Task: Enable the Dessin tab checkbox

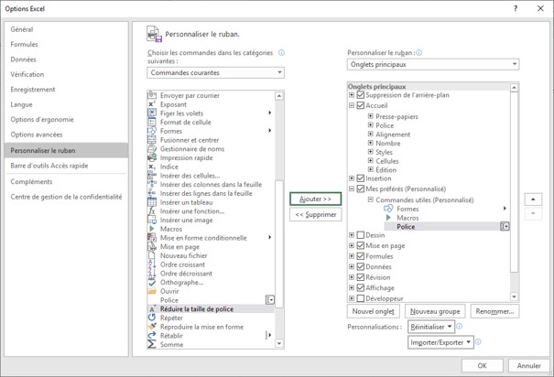Action: click(361, 235)
